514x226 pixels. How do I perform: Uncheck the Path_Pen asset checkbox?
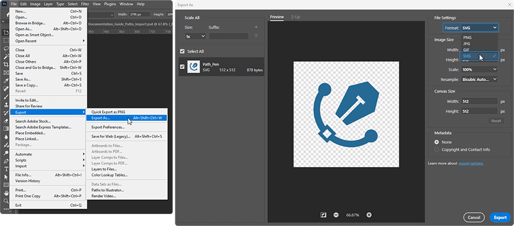coord(182,67)
